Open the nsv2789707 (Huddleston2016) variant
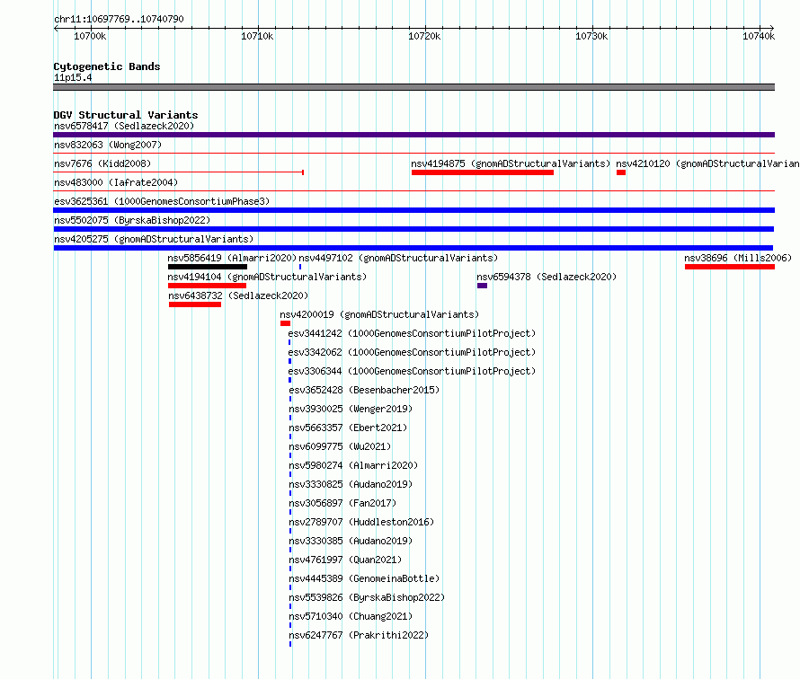 pos(361,522)
